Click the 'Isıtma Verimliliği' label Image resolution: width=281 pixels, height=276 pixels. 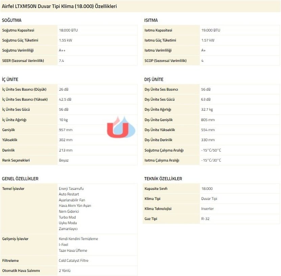[x=158, y=50]
